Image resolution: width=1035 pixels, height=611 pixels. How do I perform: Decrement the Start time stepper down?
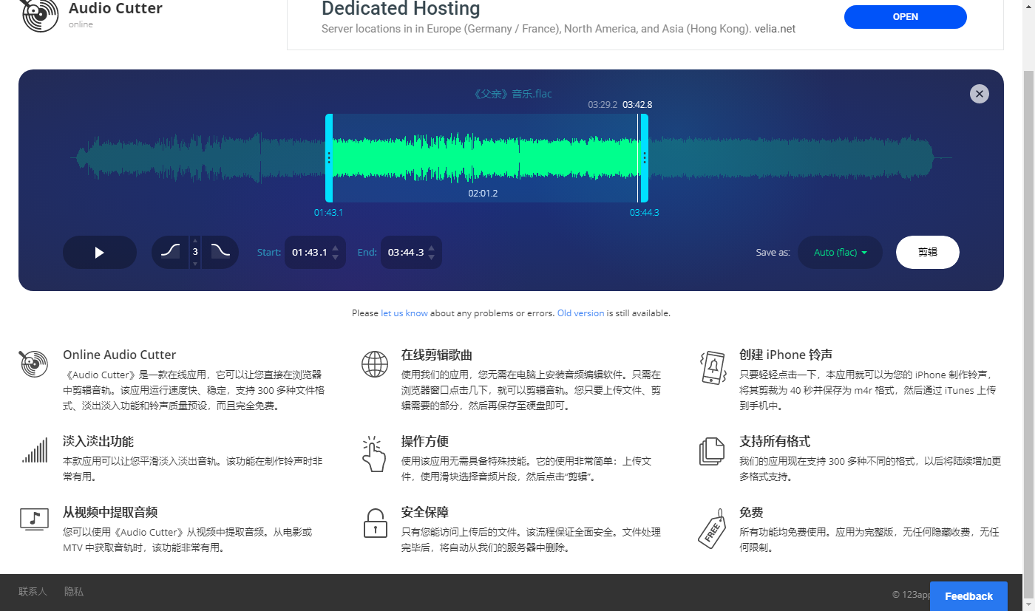pos(336,258)
